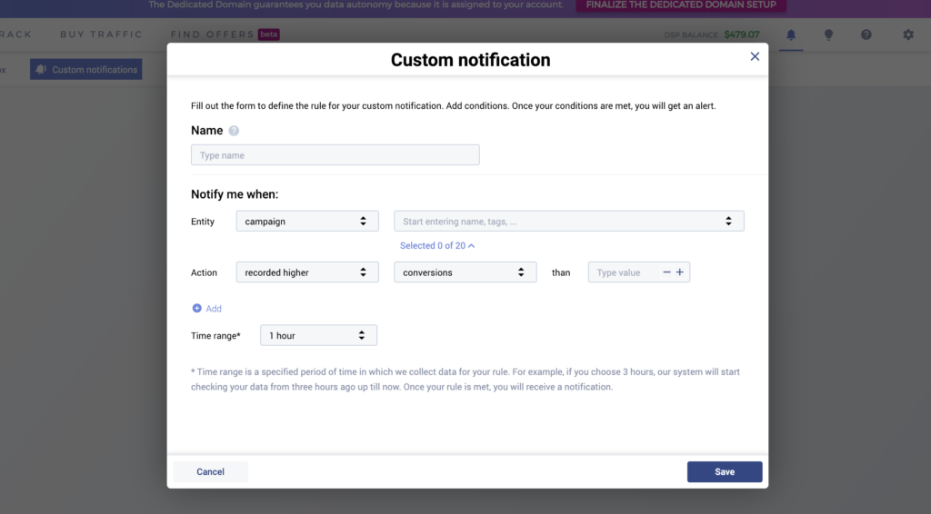This screenshot has height=514, width=931.
Task: Click the Cancel button
Action: [210, 472]
